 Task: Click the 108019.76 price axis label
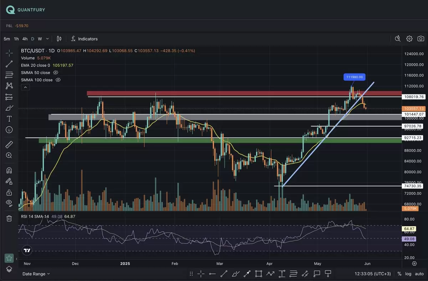414,97
